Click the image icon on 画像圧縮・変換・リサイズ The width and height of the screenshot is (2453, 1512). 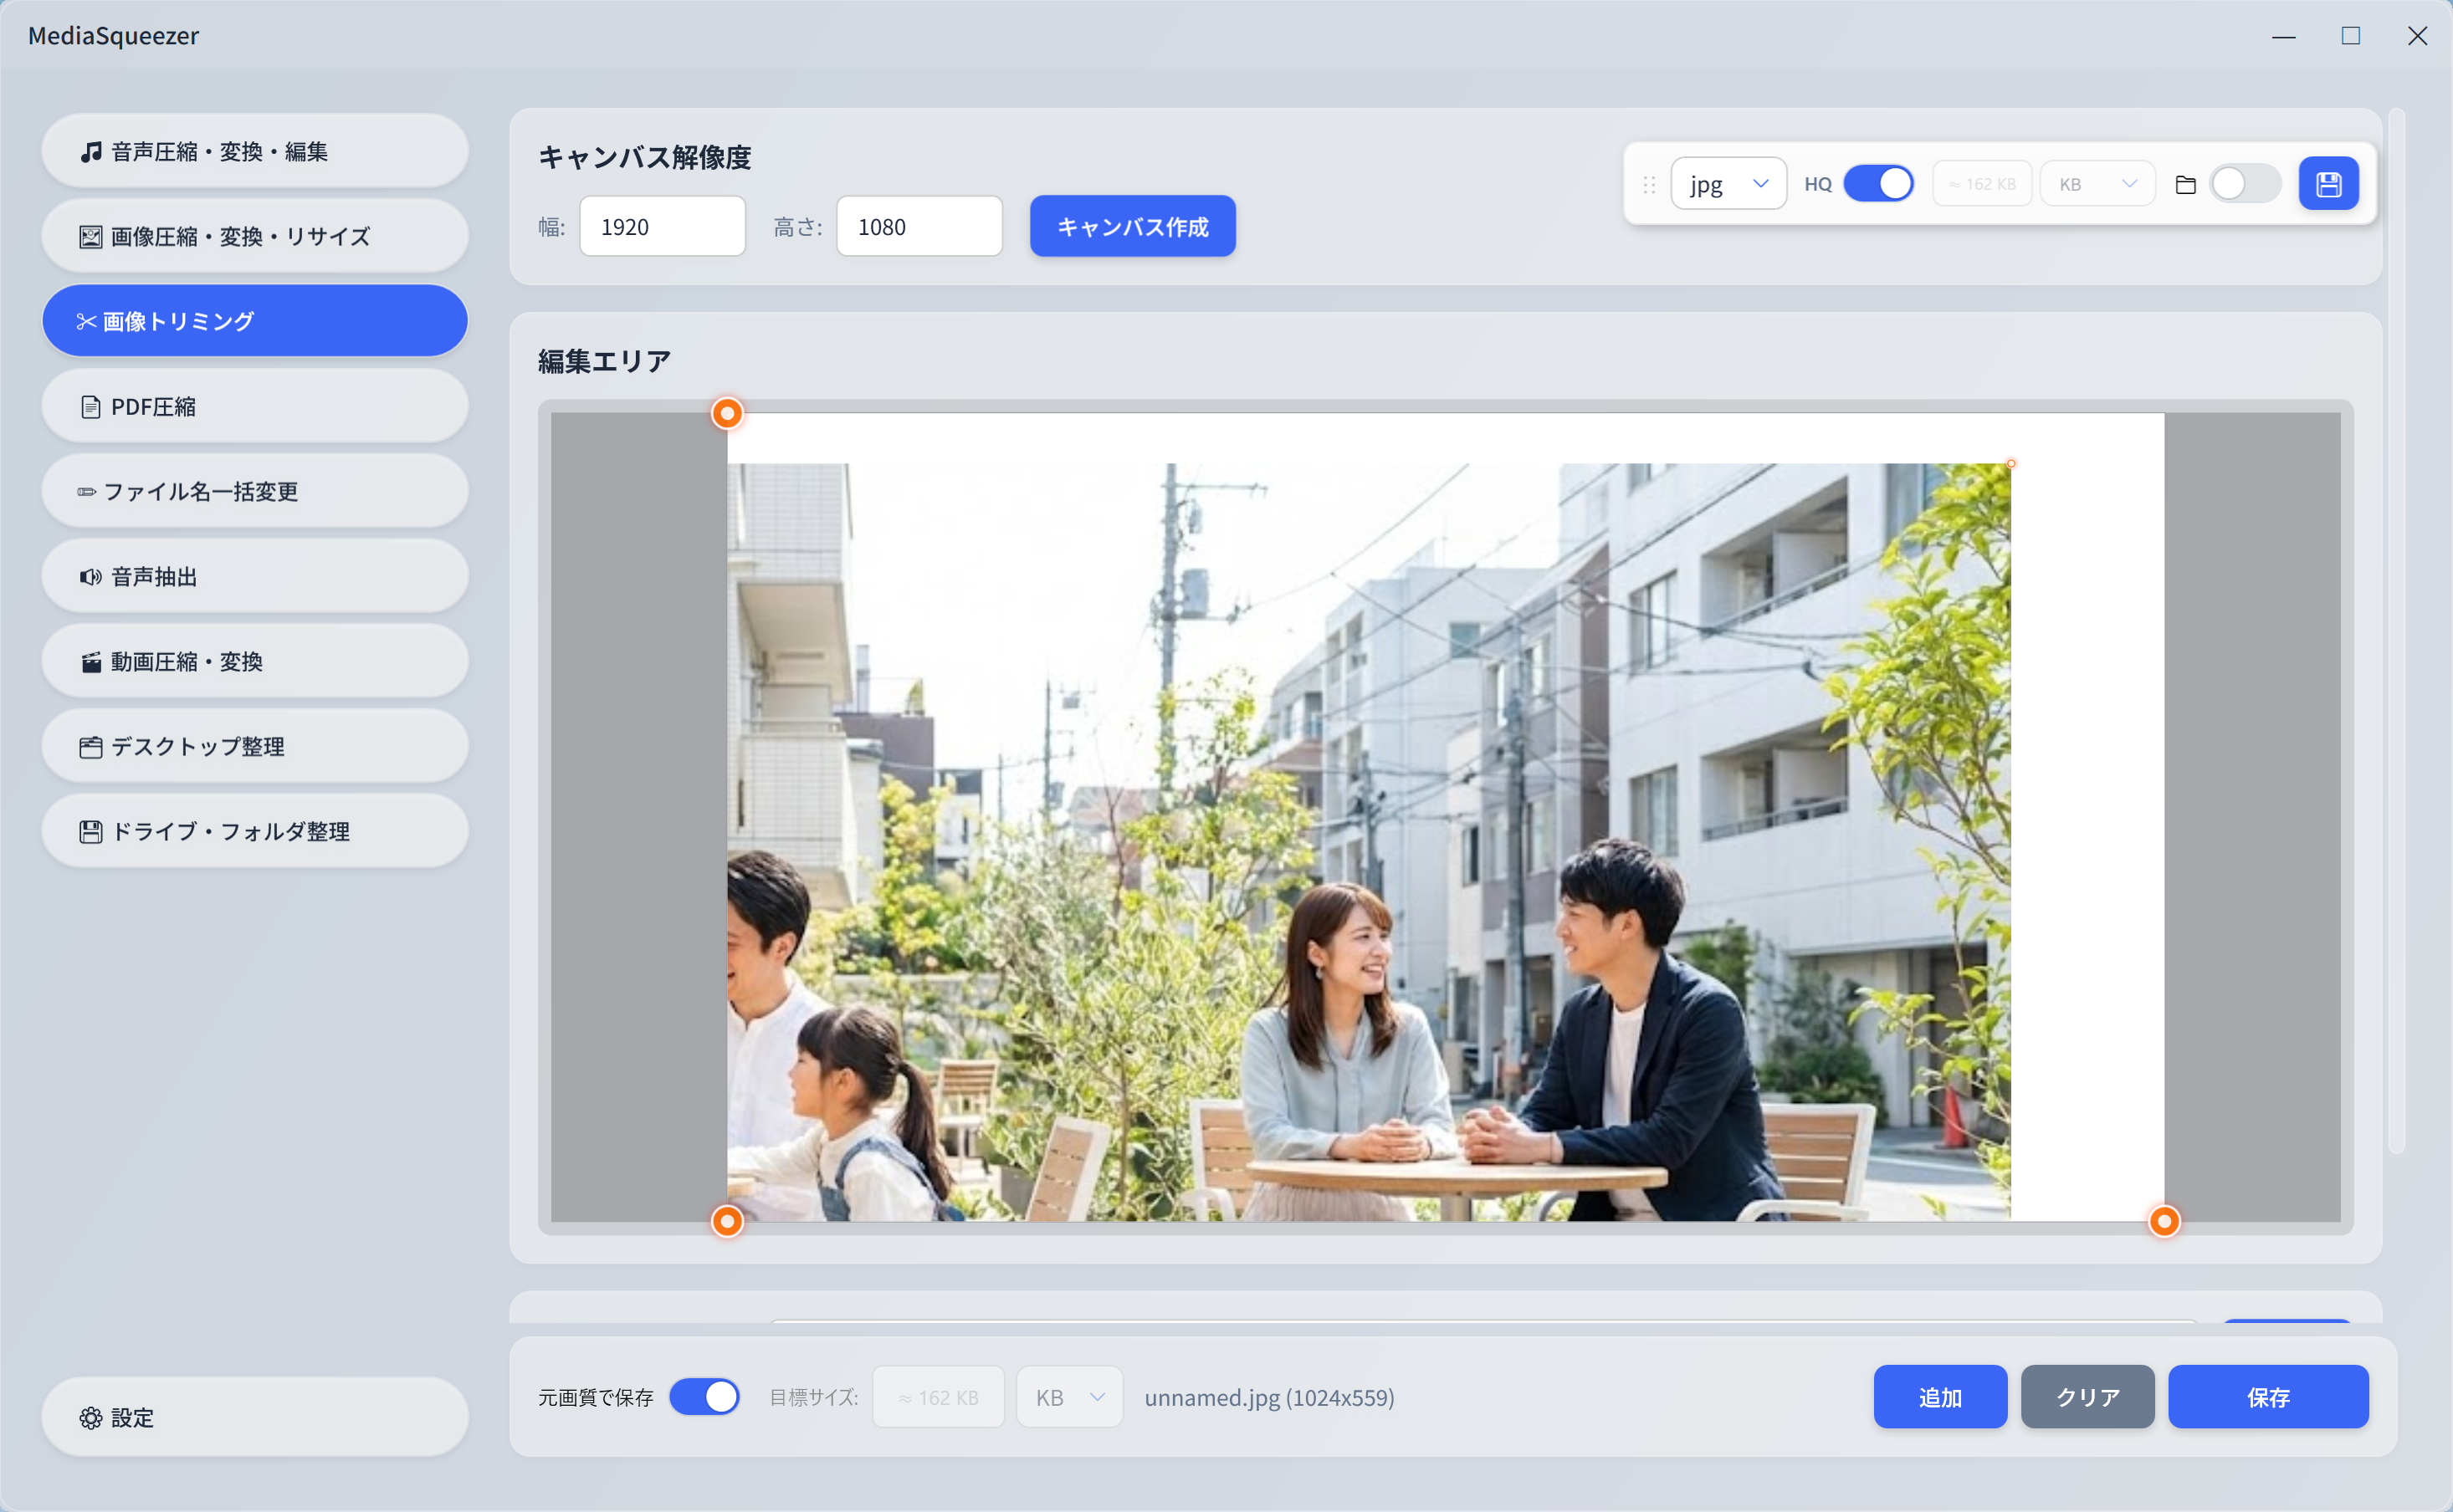coord(90,236)
